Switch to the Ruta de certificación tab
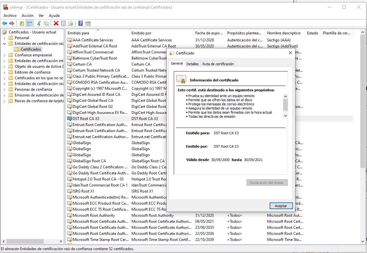The width and height of the screenshot is (367, 253). click(218, 64)
